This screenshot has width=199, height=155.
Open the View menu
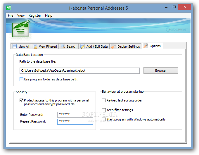coord(21,15)
